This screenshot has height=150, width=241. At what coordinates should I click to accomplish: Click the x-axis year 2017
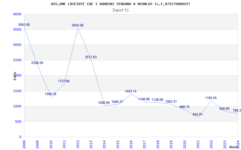click(145, 144)
